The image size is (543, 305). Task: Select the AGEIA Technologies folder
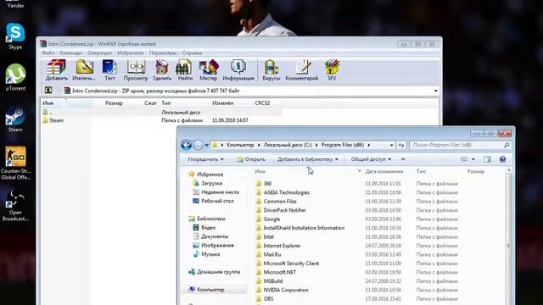click(286, 192)
